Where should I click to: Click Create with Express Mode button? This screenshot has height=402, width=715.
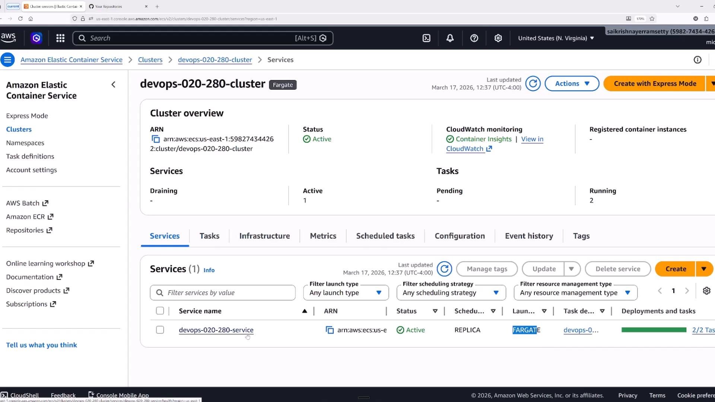click(x=655, y=83)
